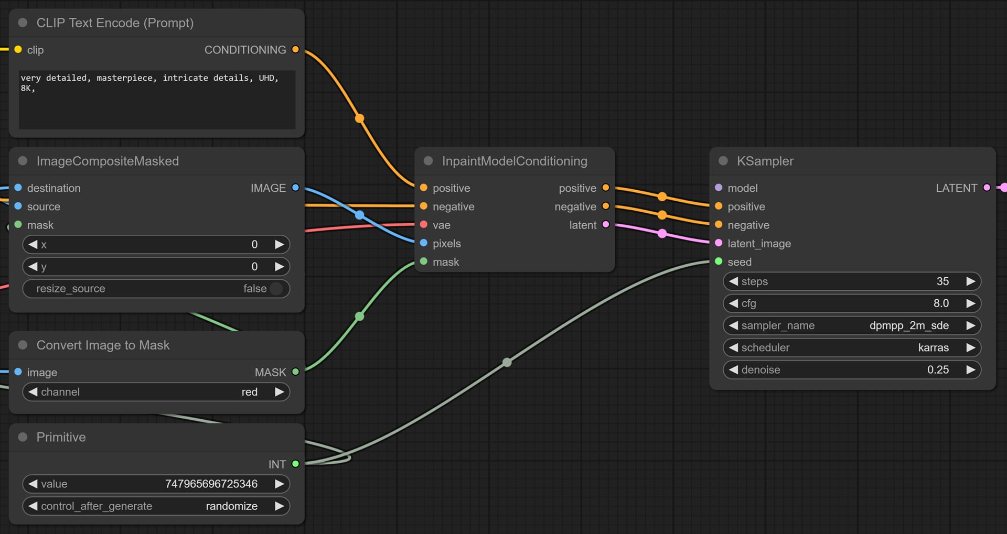Screen dimensions: 1007x534
Task: Decrease the y value with left arrow
Action: tap(33, 267)
